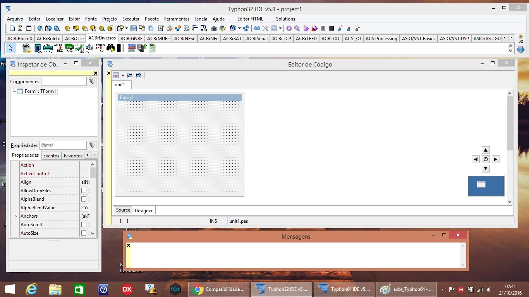Toggle the AlphaBlend checkbox
529x297 pixels.
pos(84,199)
